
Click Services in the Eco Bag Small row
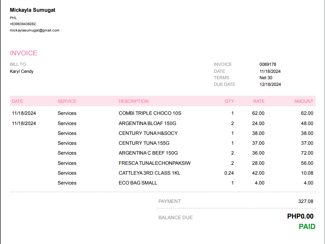pos(67,183)
